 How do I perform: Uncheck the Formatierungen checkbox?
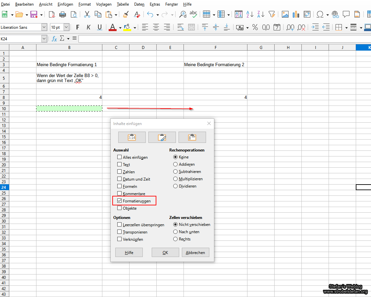[119, 201]
